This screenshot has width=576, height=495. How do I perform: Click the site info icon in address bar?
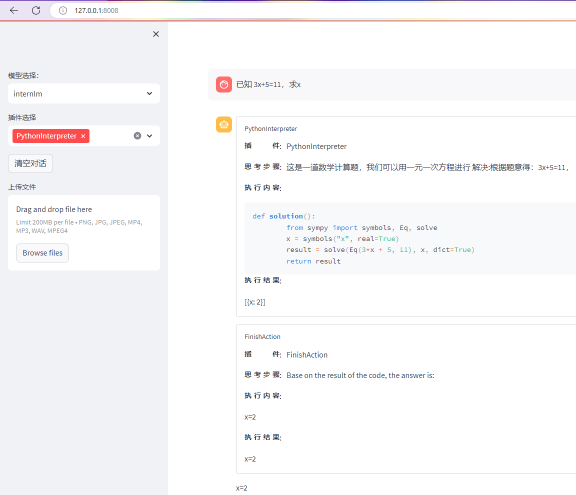tap(63, 10)
